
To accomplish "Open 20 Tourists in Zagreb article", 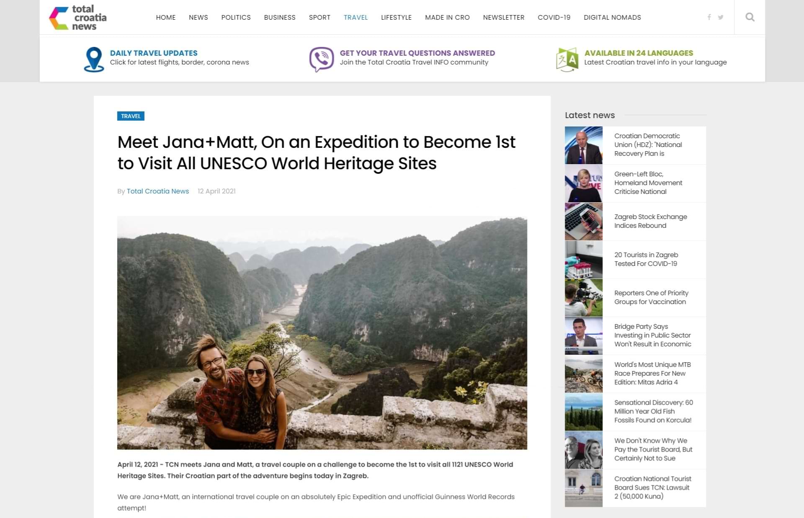I will (646, 259).
